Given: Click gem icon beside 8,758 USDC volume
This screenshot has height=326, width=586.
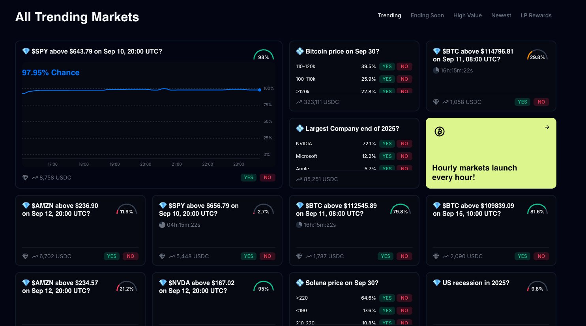Looking at the screenshot, I should click(25, 178).
